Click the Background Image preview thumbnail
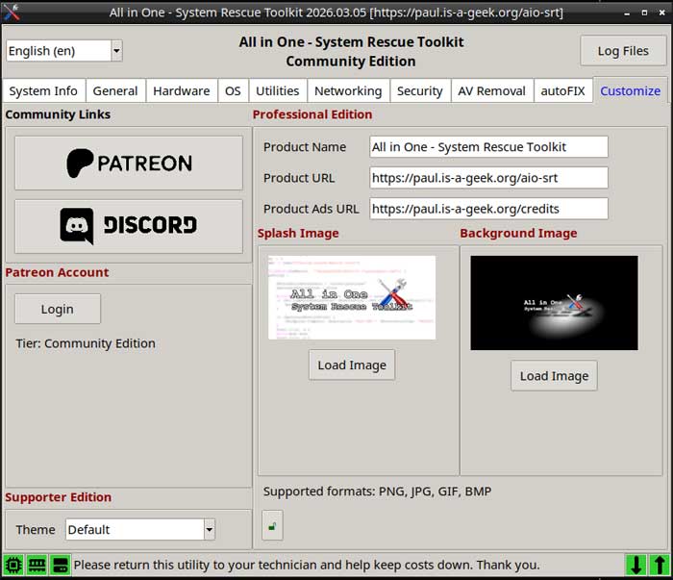The width and height of the screenshot is (673, 580). pos(554,302)
